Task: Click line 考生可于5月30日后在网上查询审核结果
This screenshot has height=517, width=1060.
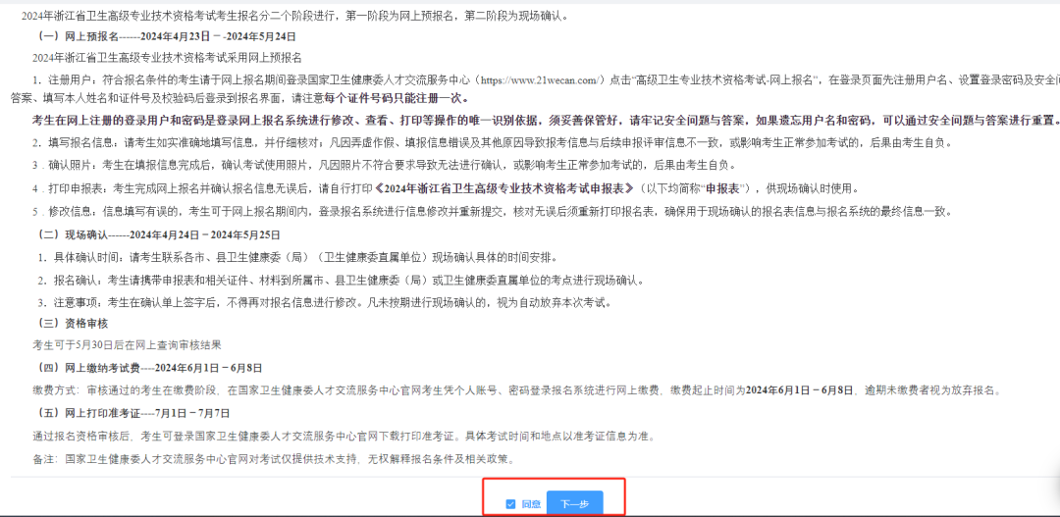Action: (127, 345)
